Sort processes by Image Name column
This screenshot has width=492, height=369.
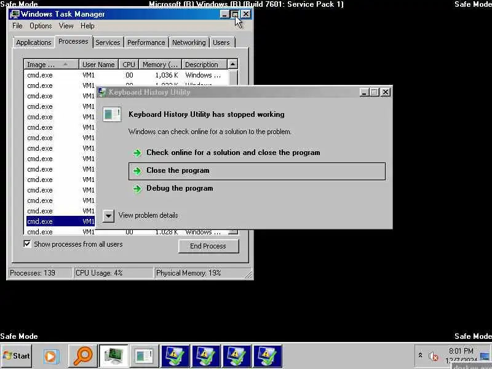(51, 65)
